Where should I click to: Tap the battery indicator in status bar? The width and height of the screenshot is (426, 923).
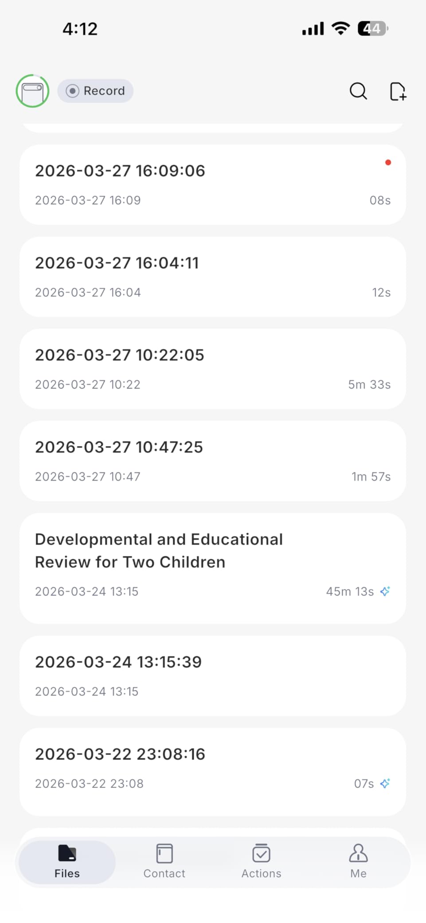point(372,29)
